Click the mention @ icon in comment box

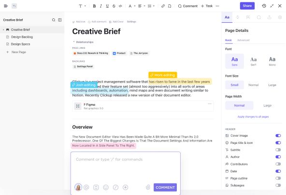[86, 187]
